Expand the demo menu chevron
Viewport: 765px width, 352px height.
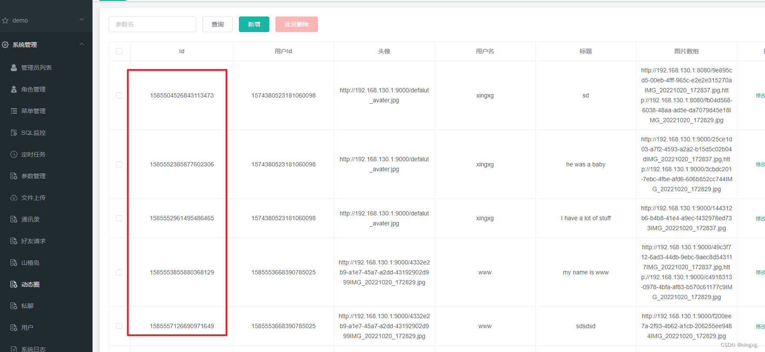click(x=82, y=20)
